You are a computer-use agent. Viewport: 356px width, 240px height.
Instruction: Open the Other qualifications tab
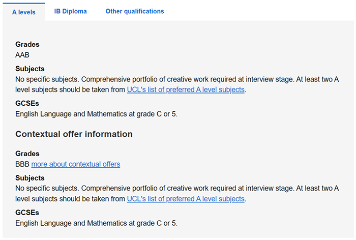coord(135,11)
